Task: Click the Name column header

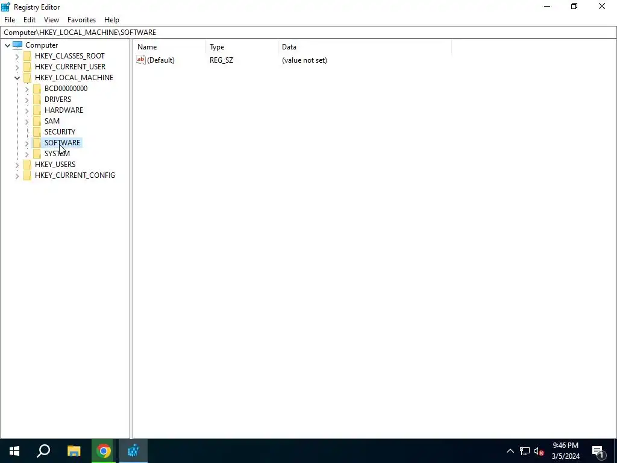Action: (x=169, y=47)
